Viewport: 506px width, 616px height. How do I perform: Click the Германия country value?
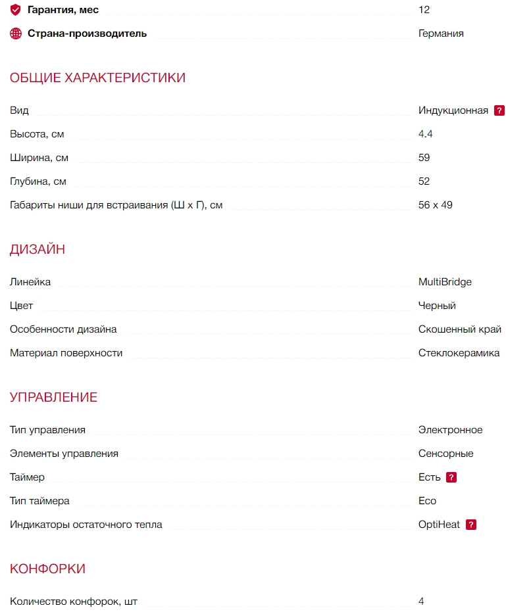coord(441,34)
